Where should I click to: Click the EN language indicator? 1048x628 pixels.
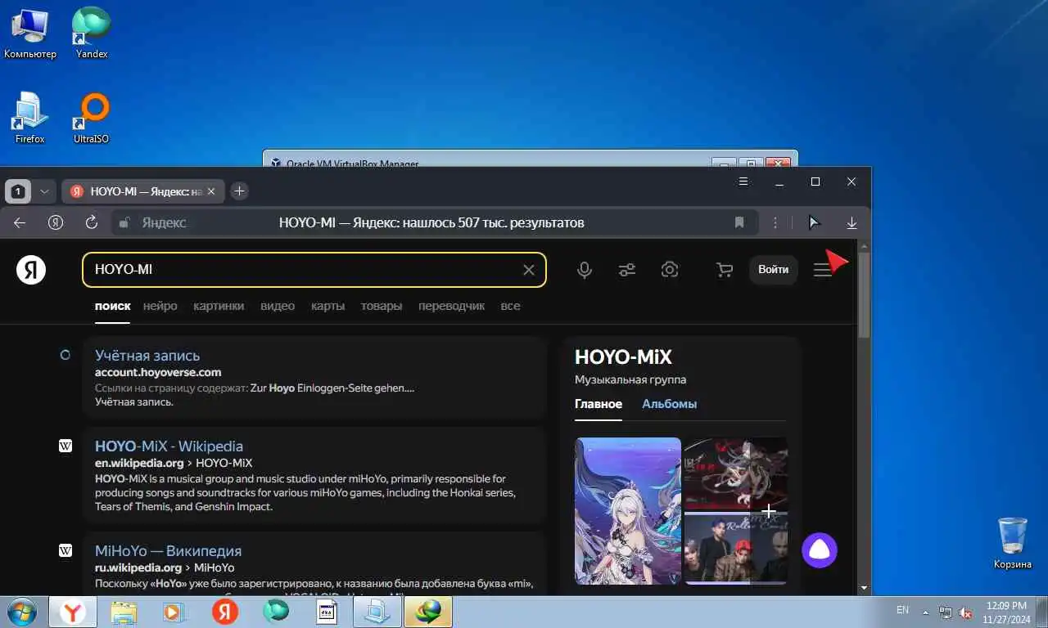(902, 611)
